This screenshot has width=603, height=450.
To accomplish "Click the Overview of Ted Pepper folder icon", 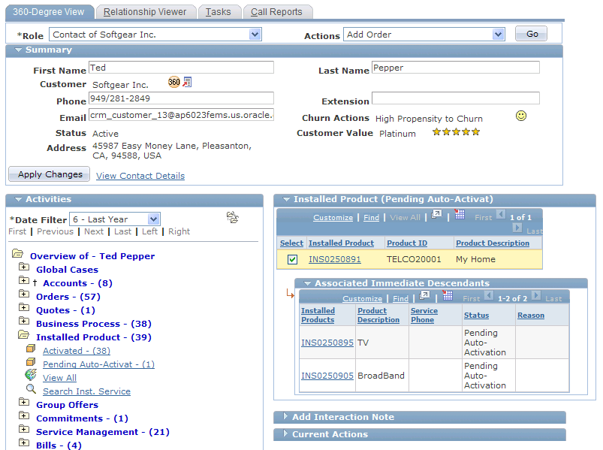I will 18,253.
